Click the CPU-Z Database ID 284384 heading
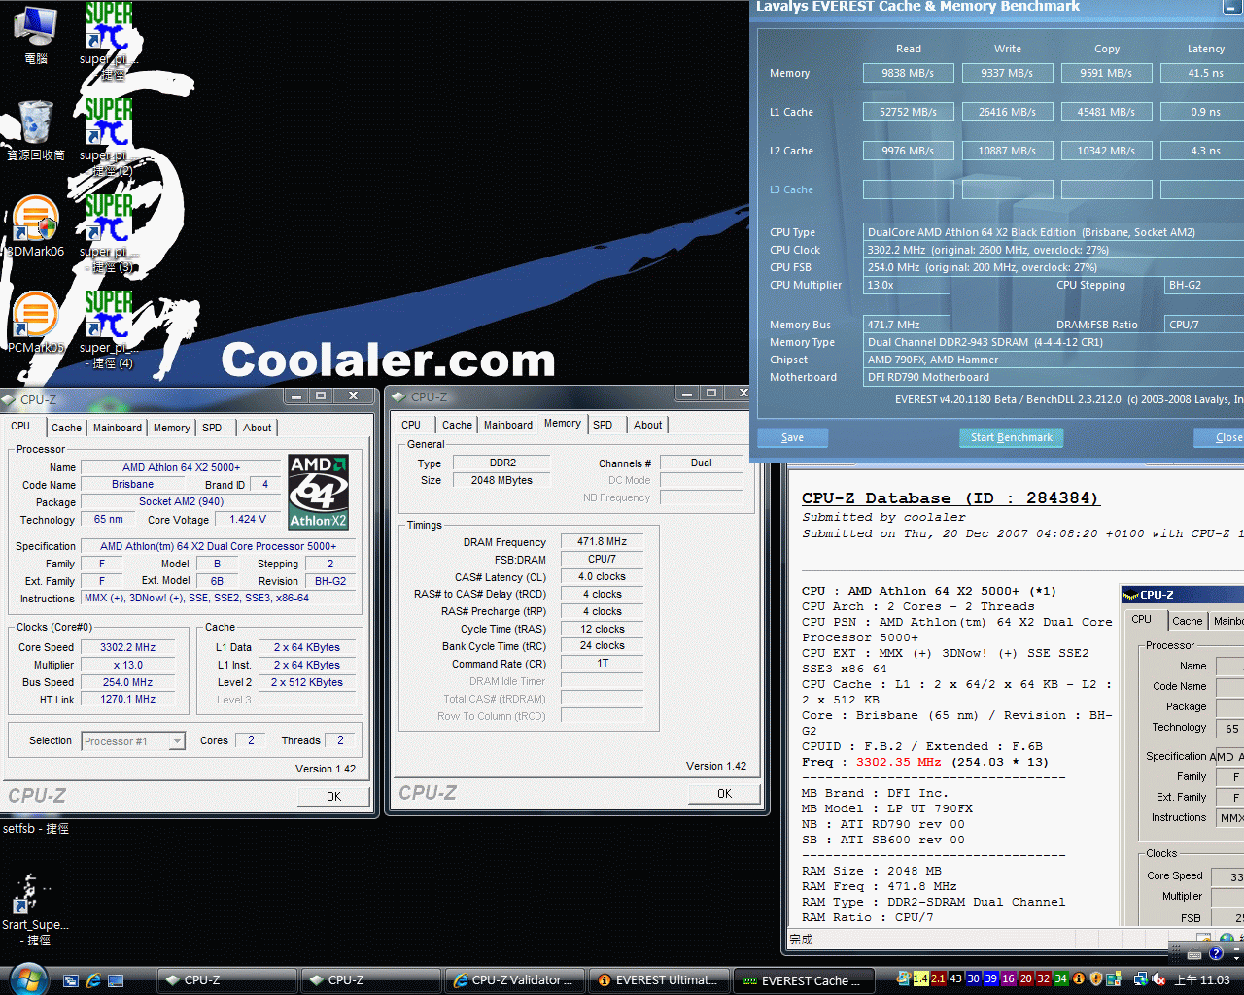1244x995 pixels. tap(950, 498)
